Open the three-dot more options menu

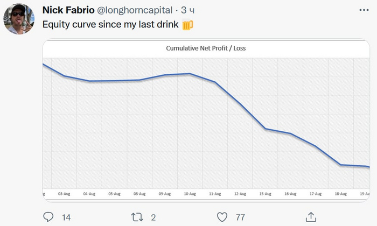pos(364,10)
